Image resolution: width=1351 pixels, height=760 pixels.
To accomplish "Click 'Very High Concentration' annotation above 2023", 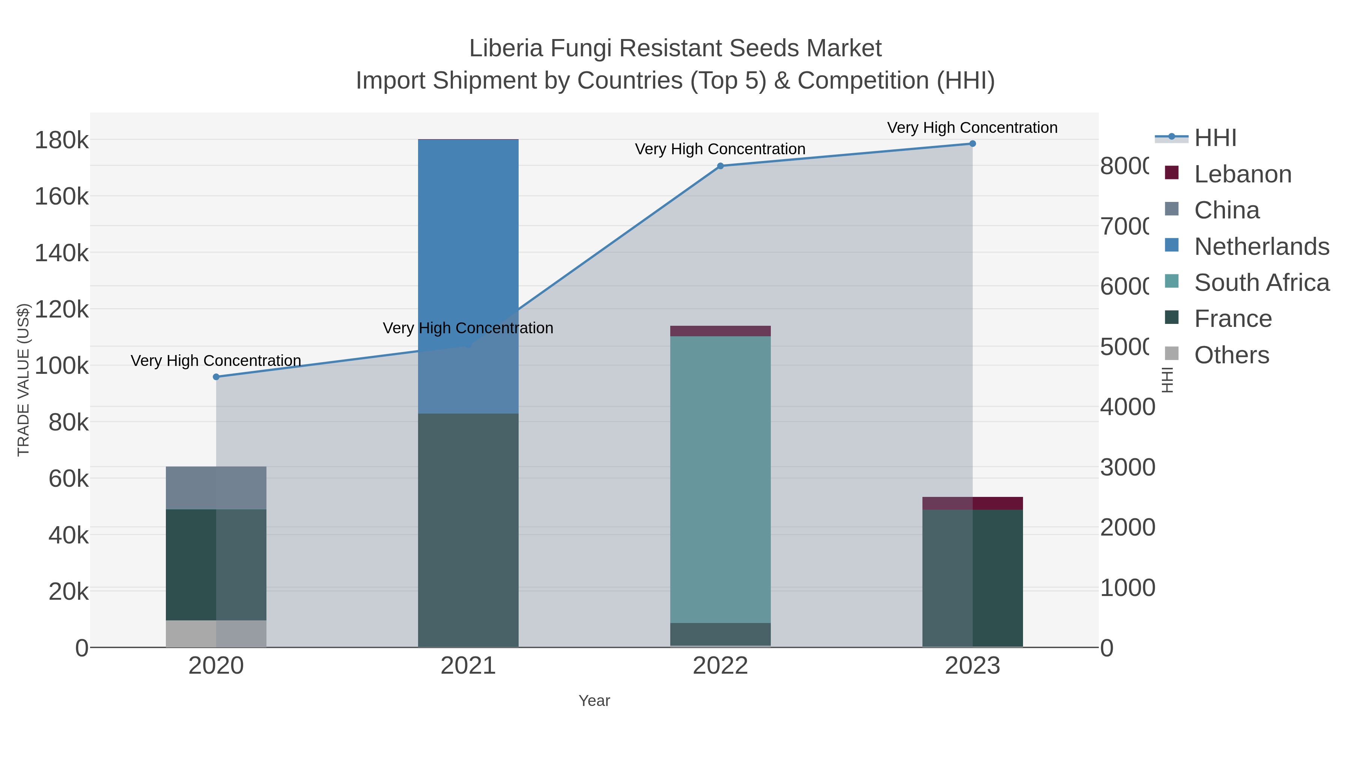I will 972,128.
